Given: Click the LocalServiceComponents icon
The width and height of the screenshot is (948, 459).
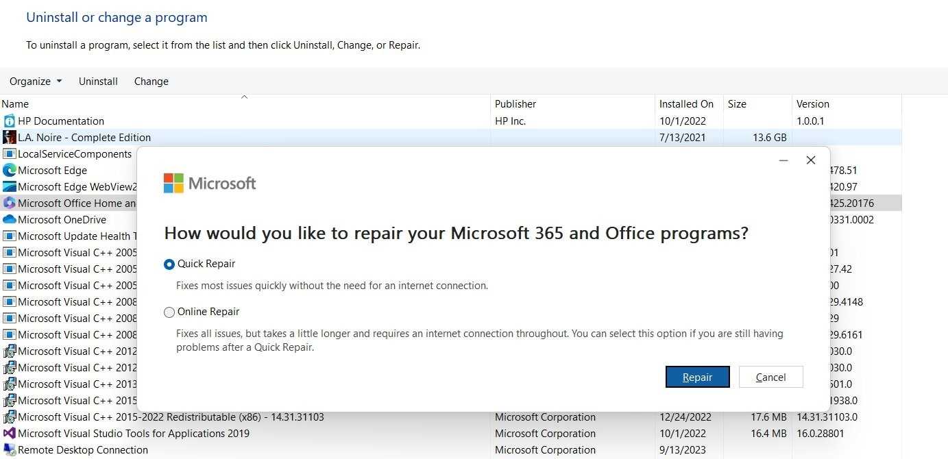Looking at the screenshot, I should (9, 154).
